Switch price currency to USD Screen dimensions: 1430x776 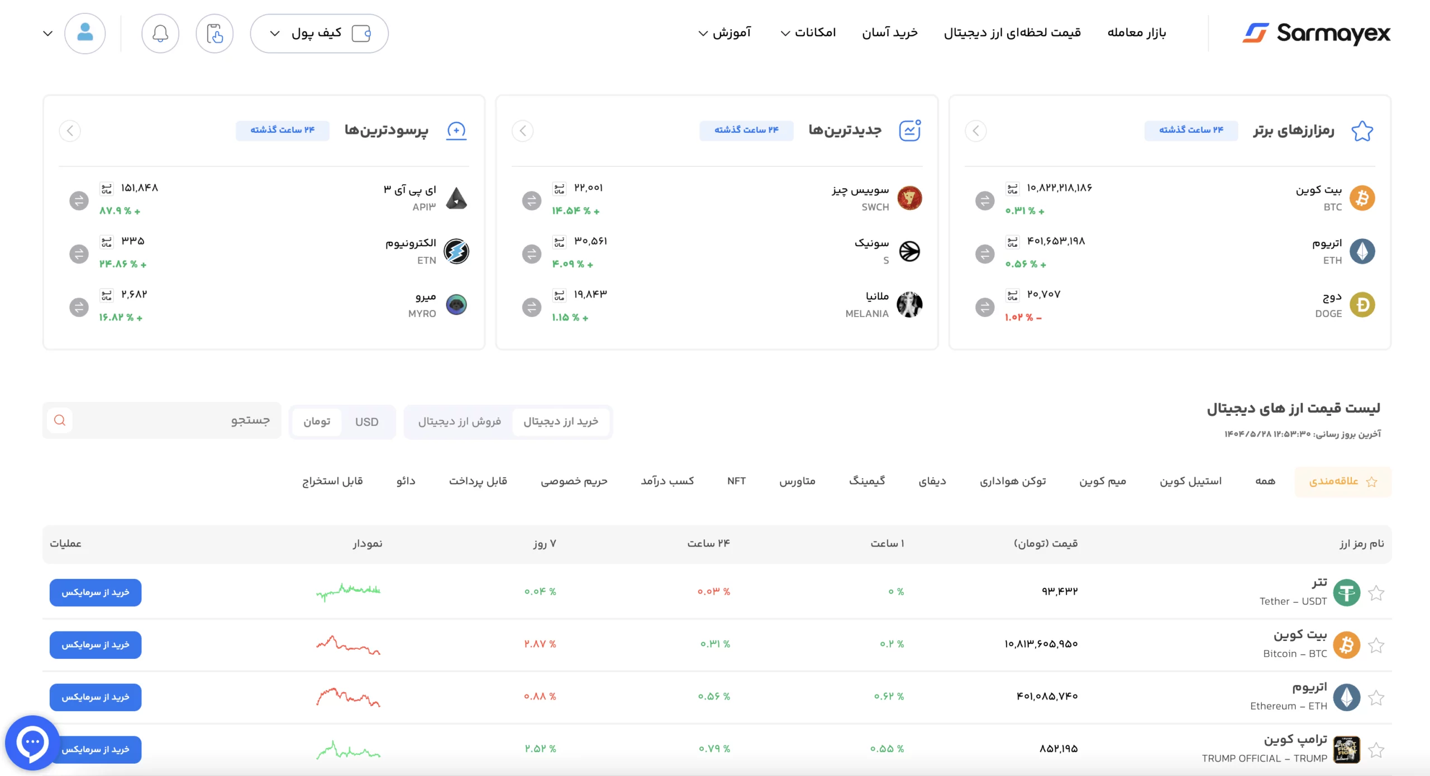[x=366, y=422]
